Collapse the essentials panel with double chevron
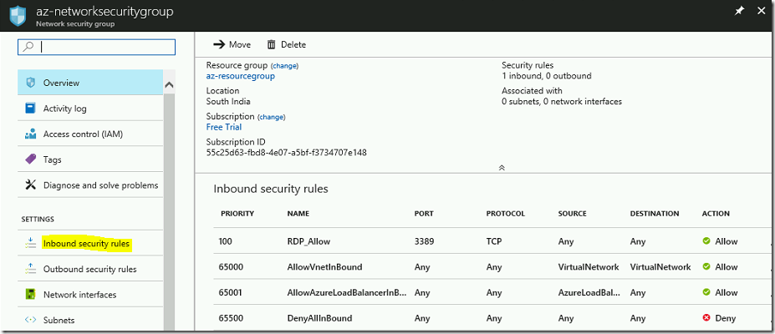The height and width of the screenshot is (334, 775). click(502, 168)
